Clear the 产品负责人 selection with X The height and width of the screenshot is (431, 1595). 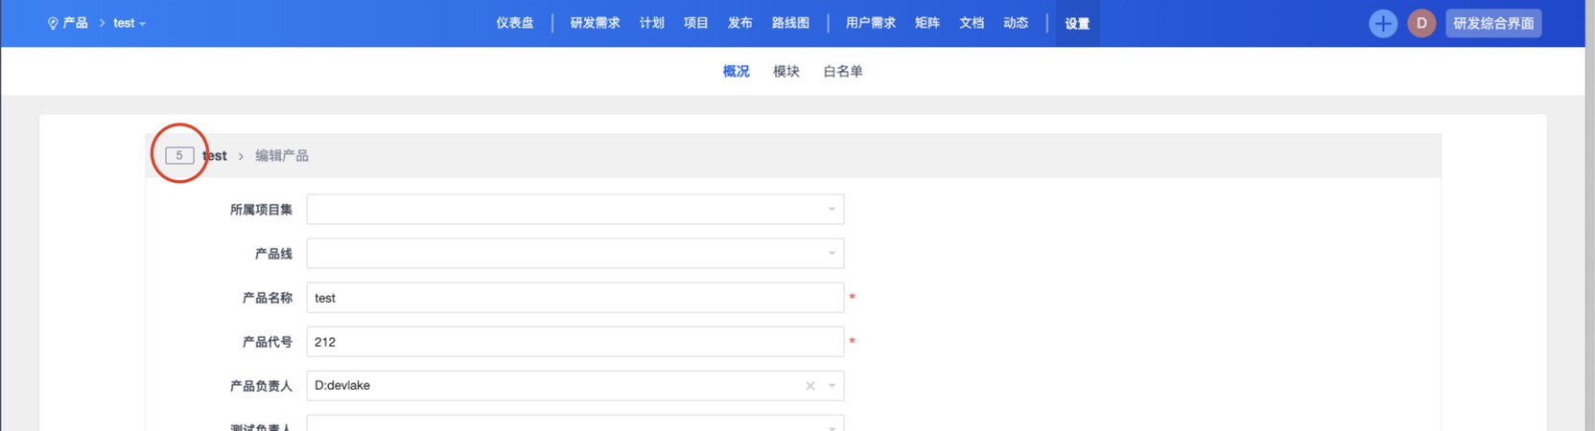tap(810, 386)
